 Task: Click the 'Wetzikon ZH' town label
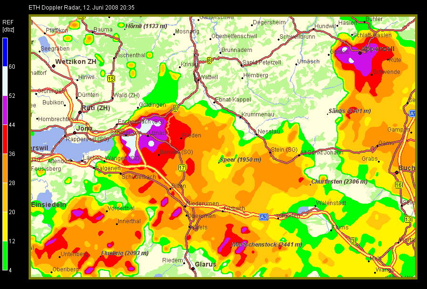[x=76, y=62]
